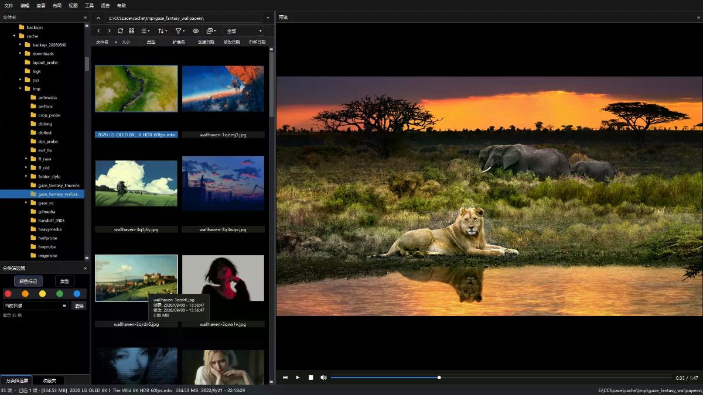Go forward with the right arrow button
Screen dimensions: 703x395
pyautogui.click(x=109, y=30)
